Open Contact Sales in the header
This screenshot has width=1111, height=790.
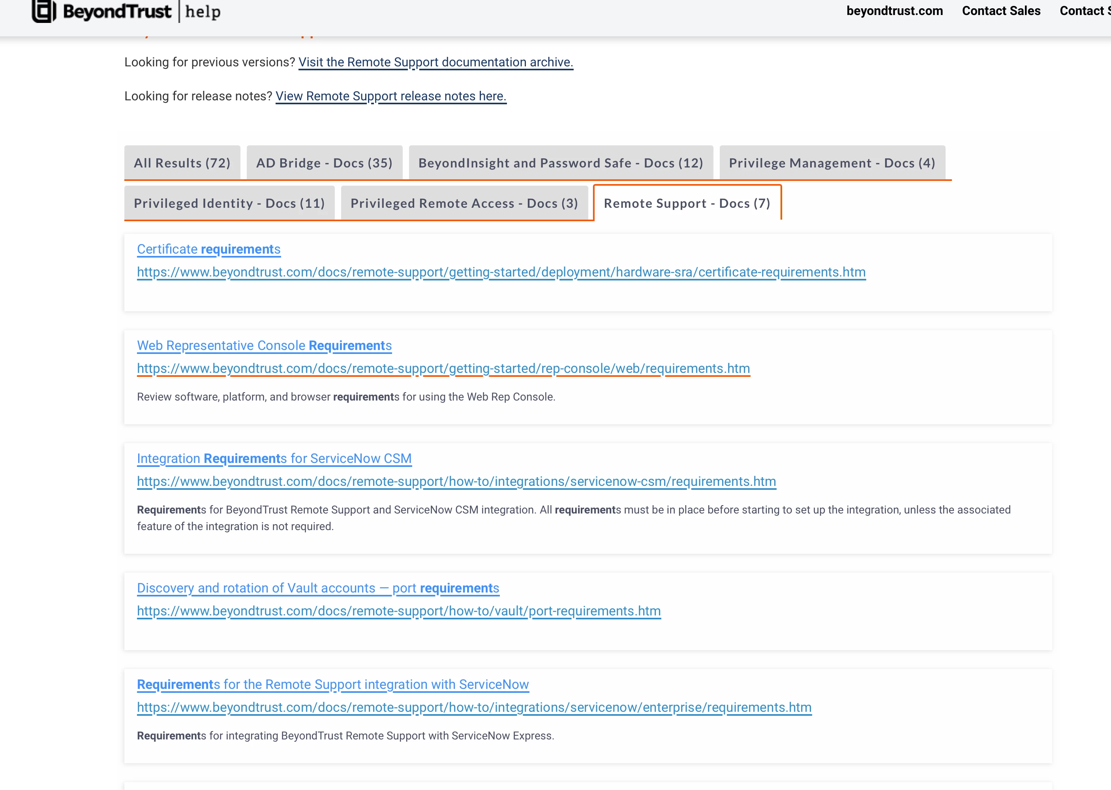[1000, 11]
